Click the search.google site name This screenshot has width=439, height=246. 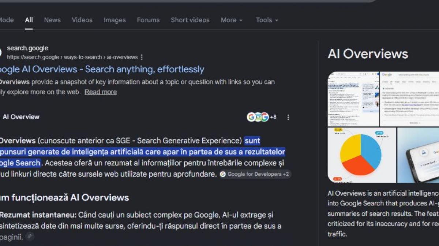pyautogui.click(x=27, y=48)
